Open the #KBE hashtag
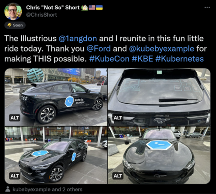 (142, 59)
